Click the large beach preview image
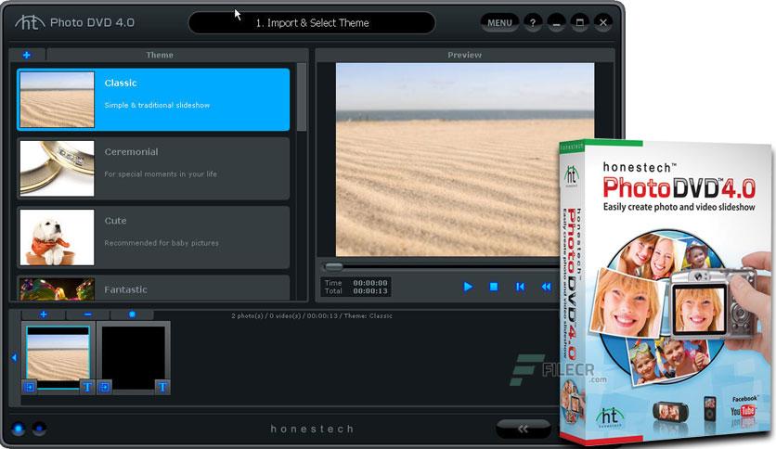 click(x=465, y=160)
